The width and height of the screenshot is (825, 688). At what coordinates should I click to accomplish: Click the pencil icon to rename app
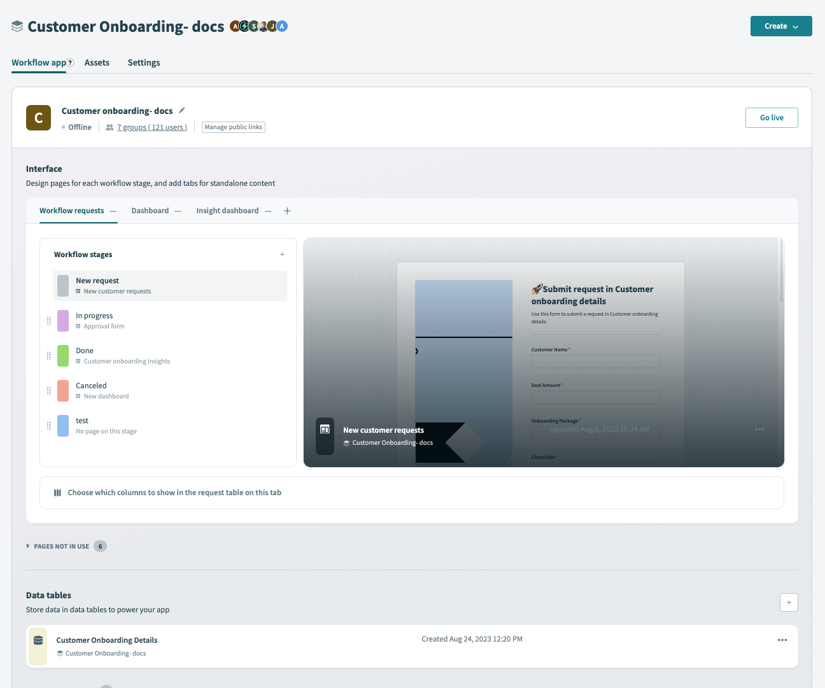pyautogui.click(x=181, y=110)
